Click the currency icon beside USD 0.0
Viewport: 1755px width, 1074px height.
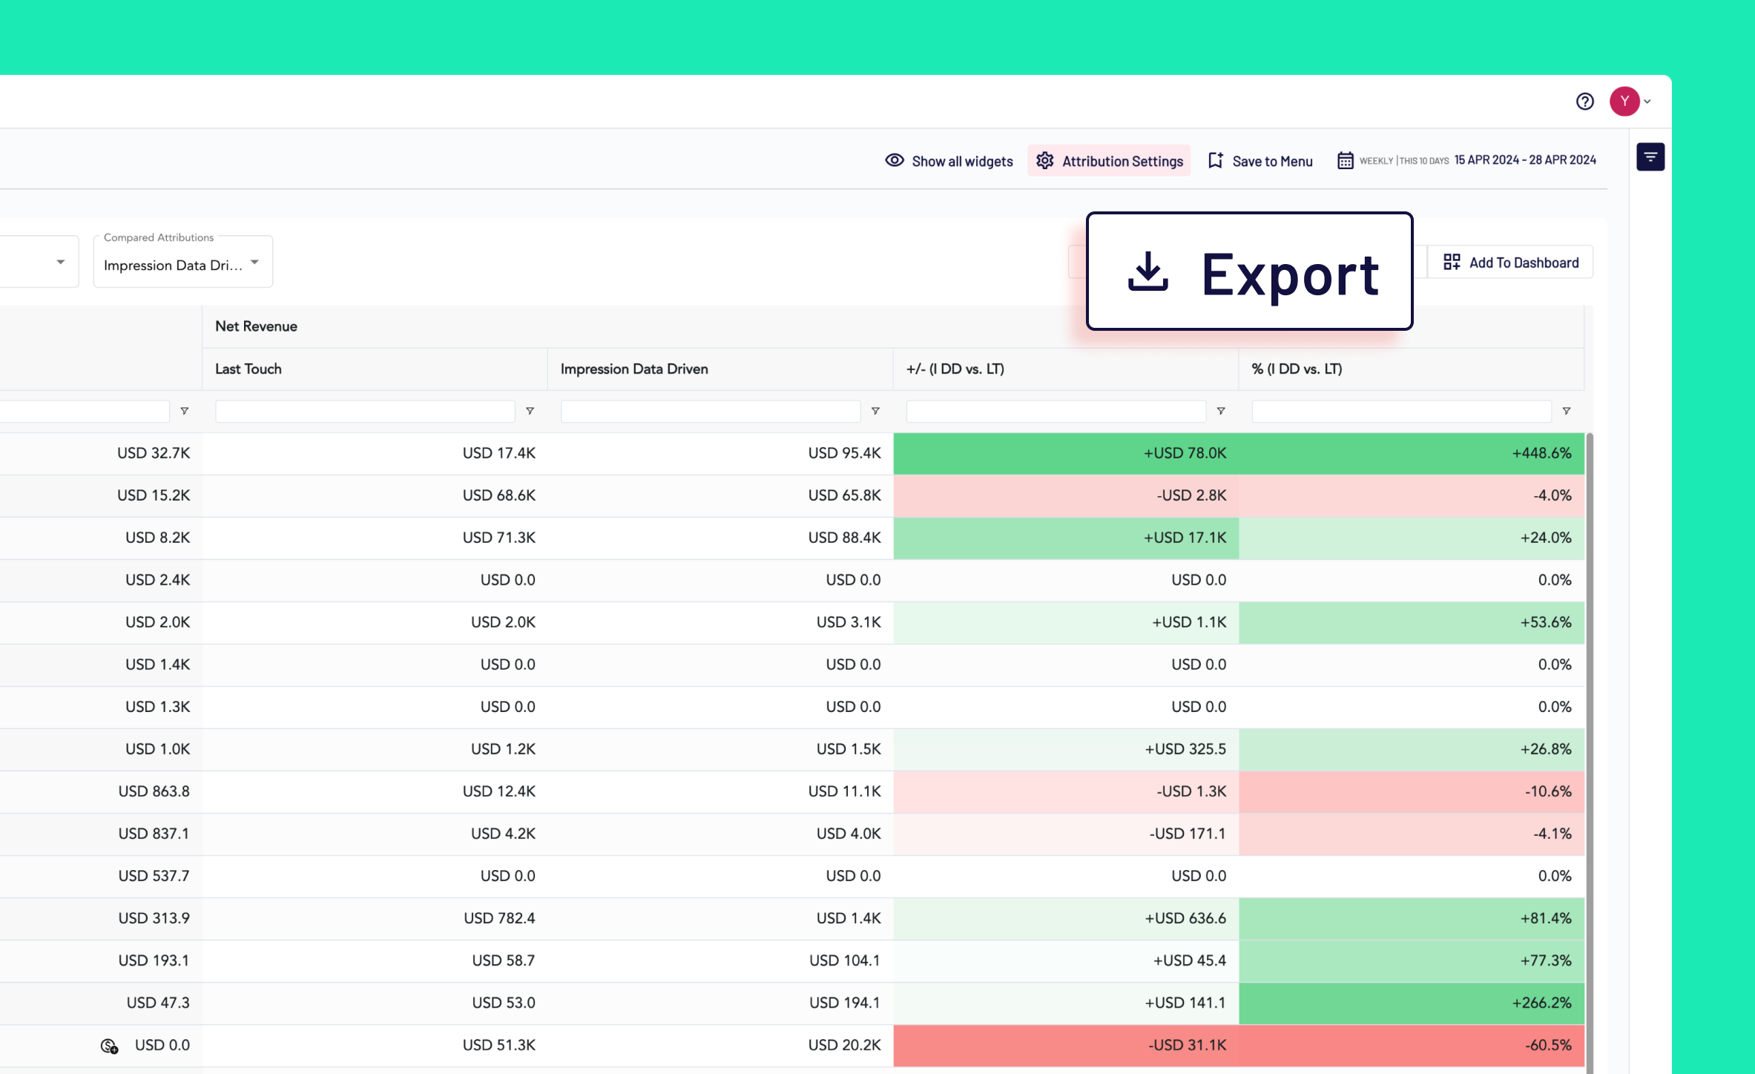(109, 1046)
